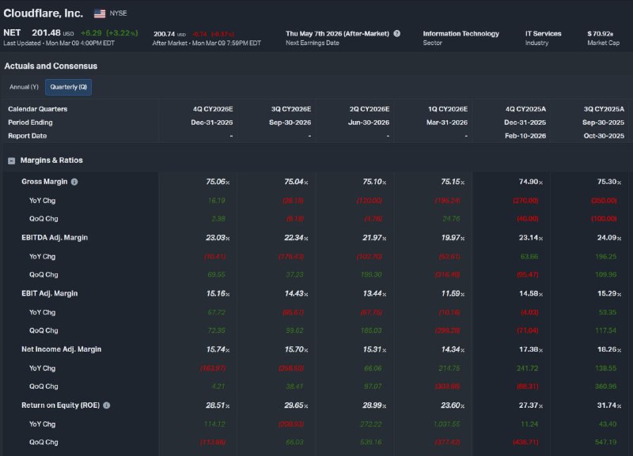Click the help icon beside the After-Market earnings date
Viewport: 633px width, 456px height.
(396, 34)
